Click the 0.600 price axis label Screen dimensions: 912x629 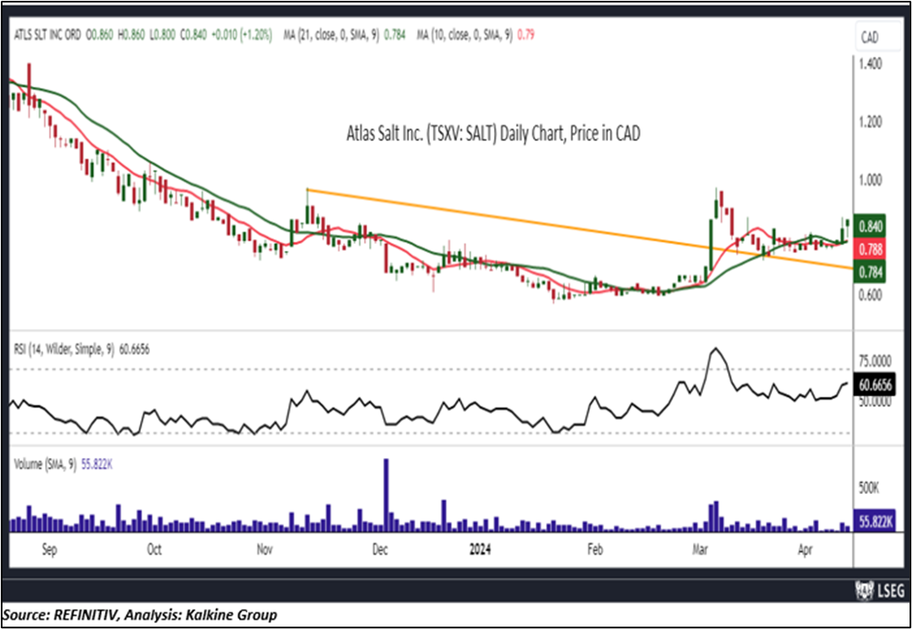[x=870, y=295]
